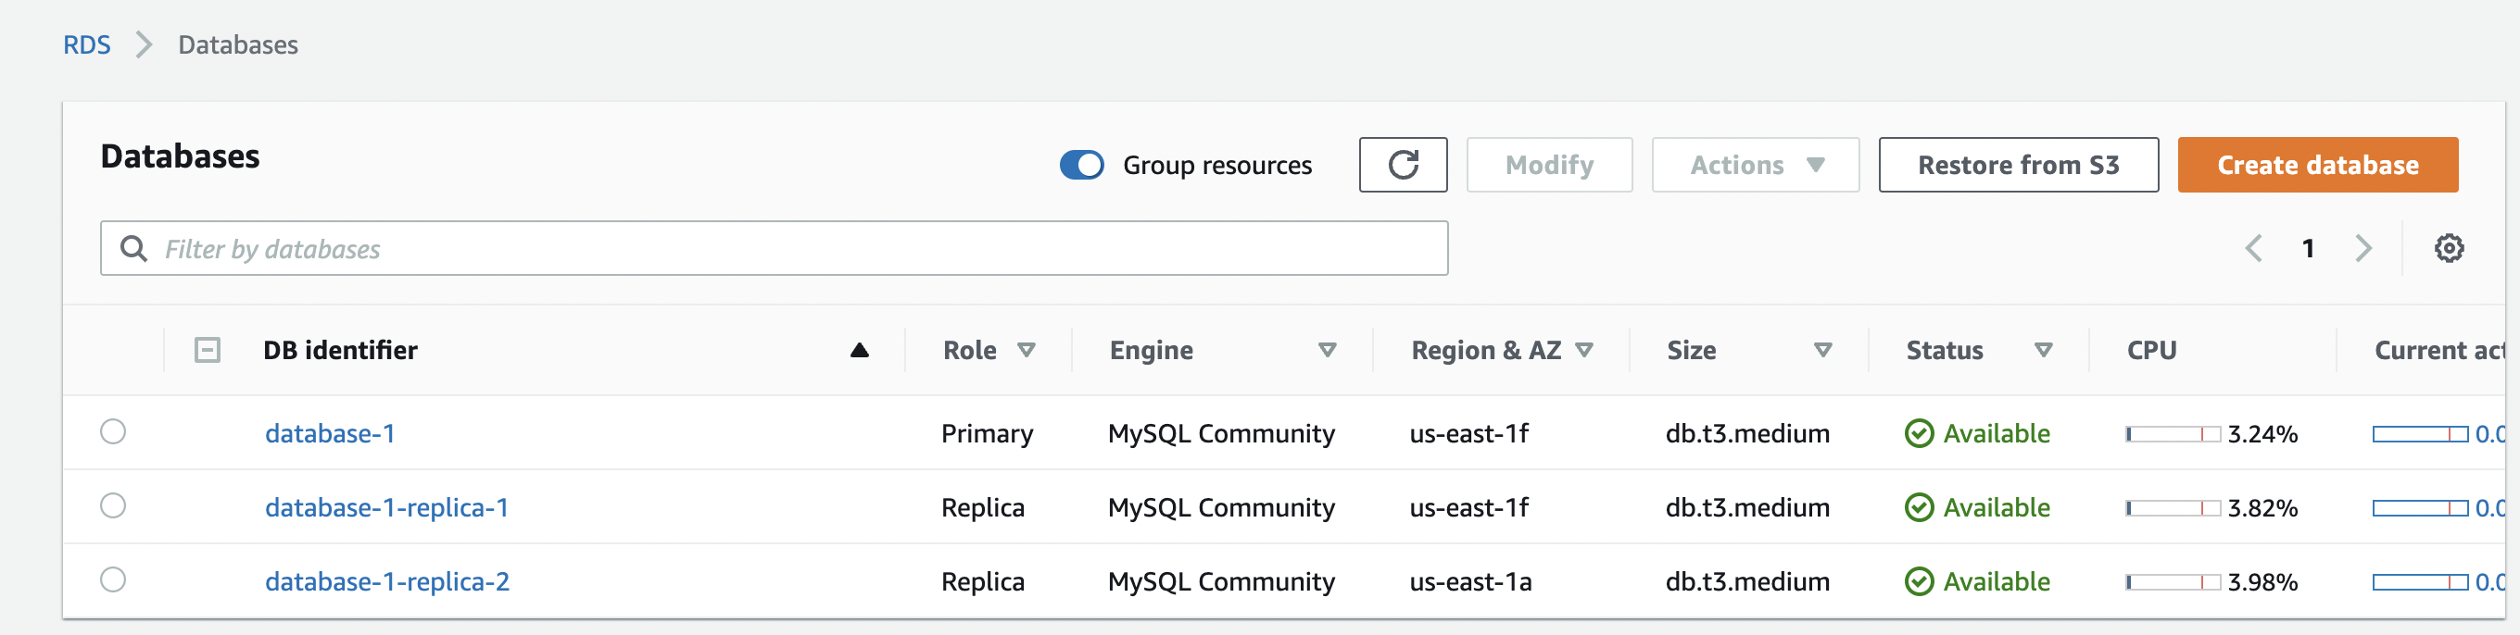Open the database-1-replica-1 link

(x=386, y=508)
